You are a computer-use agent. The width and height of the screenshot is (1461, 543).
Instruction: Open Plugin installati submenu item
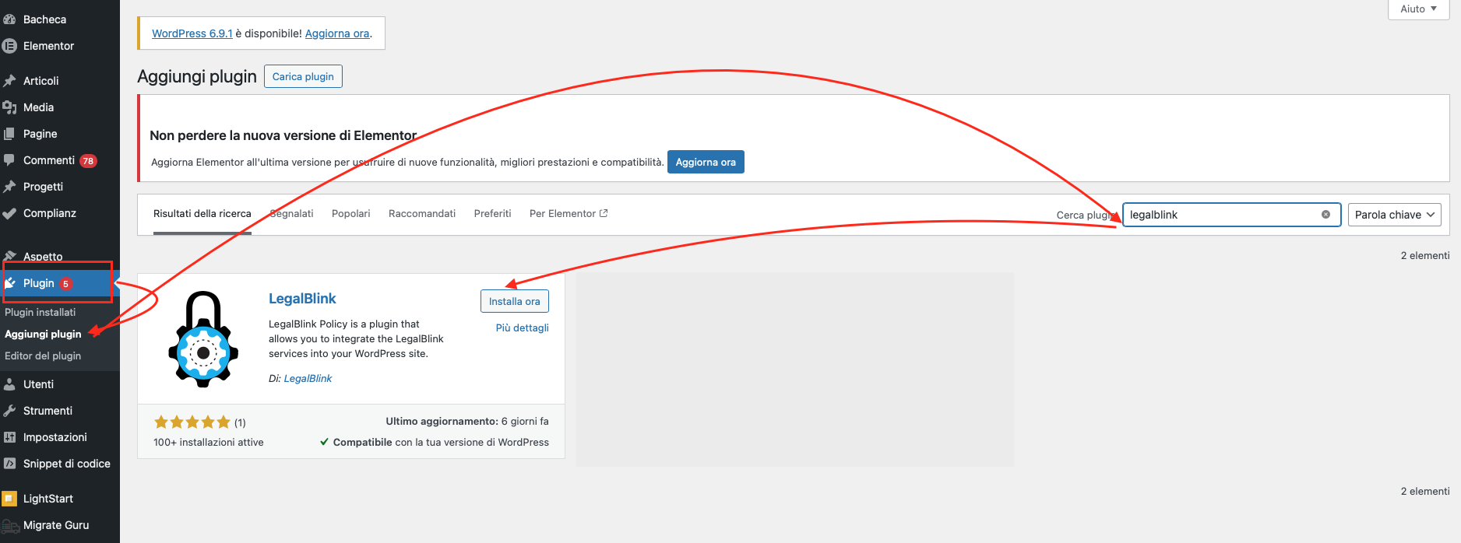40,313
